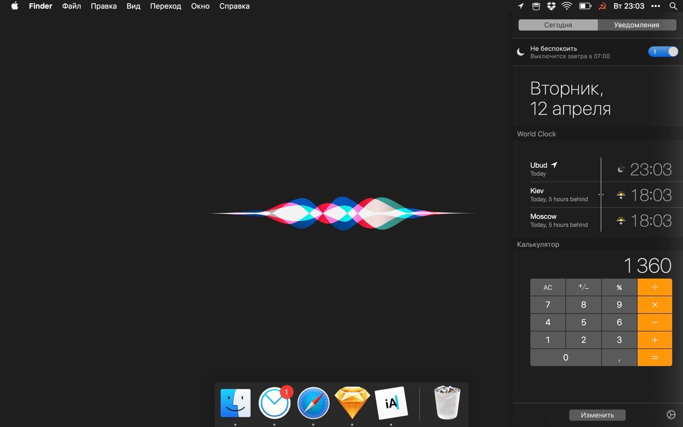Click the battery status icon

[585, 6]
